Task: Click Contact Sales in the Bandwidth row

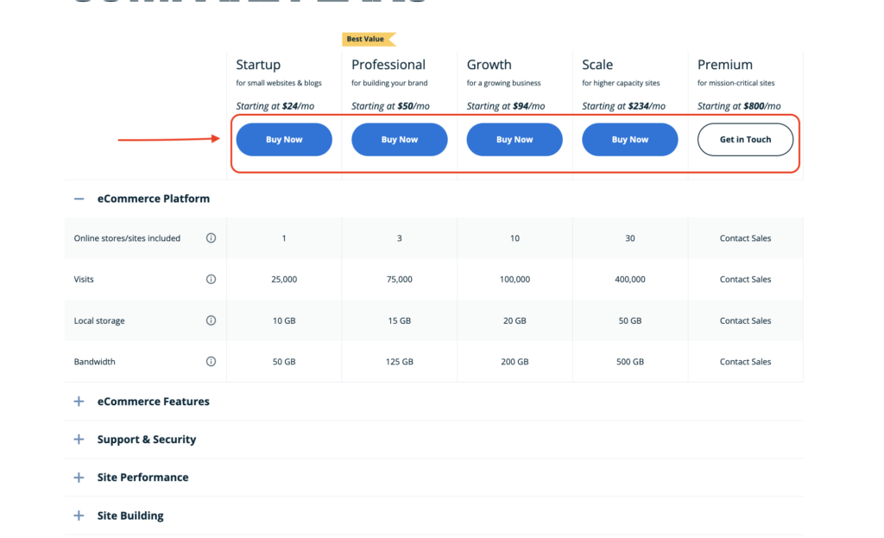Action: [x=745, y=362]
